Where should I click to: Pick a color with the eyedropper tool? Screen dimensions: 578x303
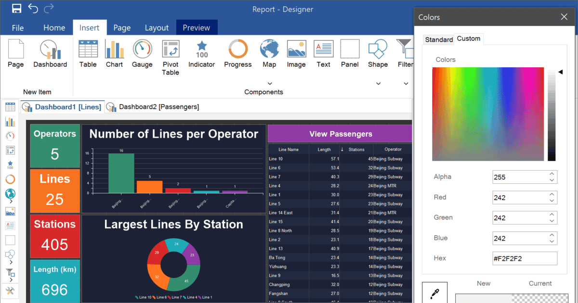(x=434, y=292)
